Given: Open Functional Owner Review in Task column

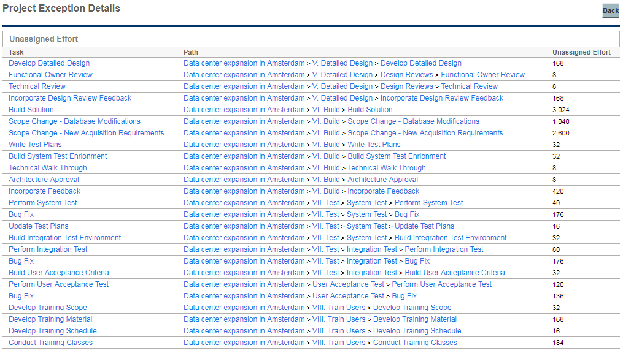Looking at the screenshot, I should 50,75.
